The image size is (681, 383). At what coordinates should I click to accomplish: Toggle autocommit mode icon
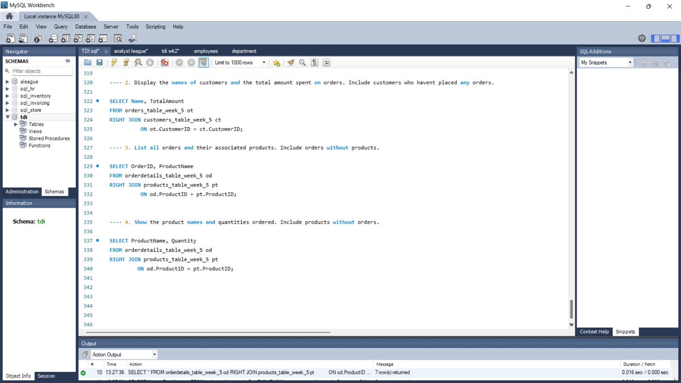coord(204,62)
